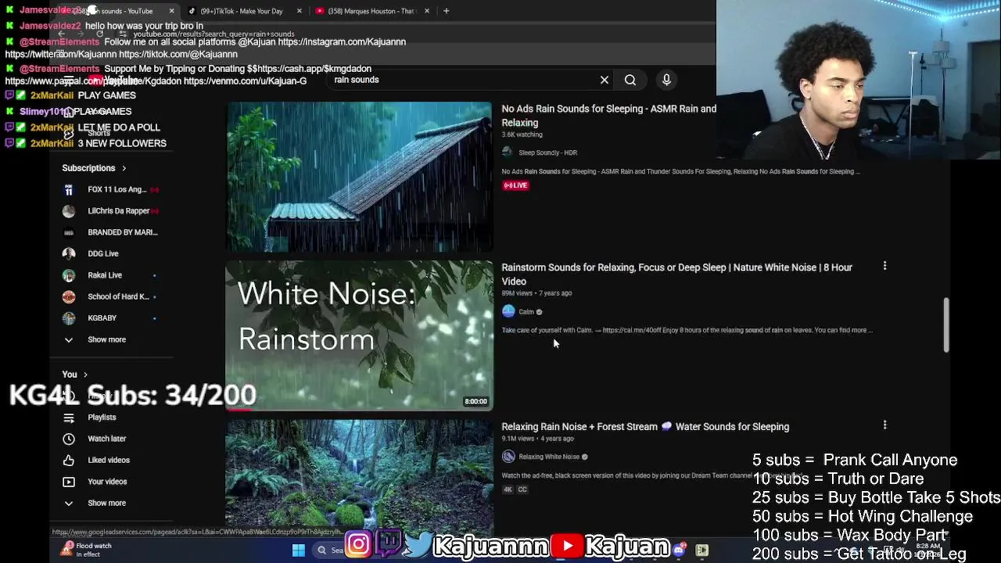Start voice search with the microphone
1001x563 pixels.
click(x=666, y=80)
